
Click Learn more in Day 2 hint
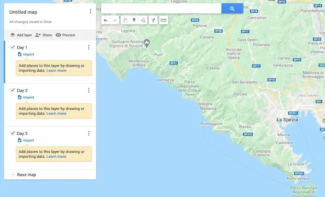56,114
